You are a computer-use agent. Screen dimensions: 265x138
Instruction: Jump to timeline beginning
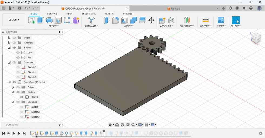click(3, 133)
